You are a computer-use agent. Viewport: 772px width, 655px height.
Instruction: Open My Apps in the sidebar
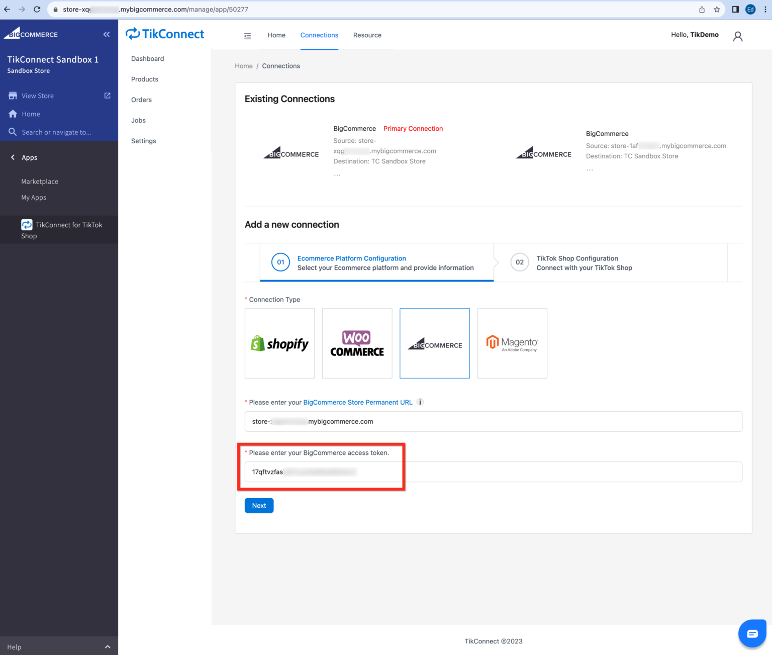[34, 198]
